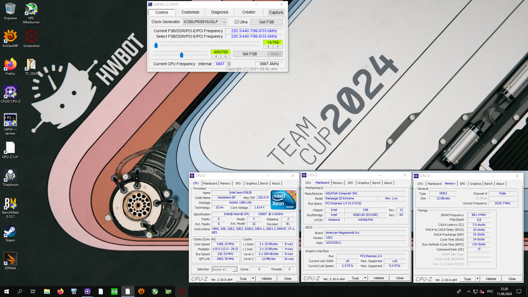Open the Graphics tab in CPU window

(251, 183)
